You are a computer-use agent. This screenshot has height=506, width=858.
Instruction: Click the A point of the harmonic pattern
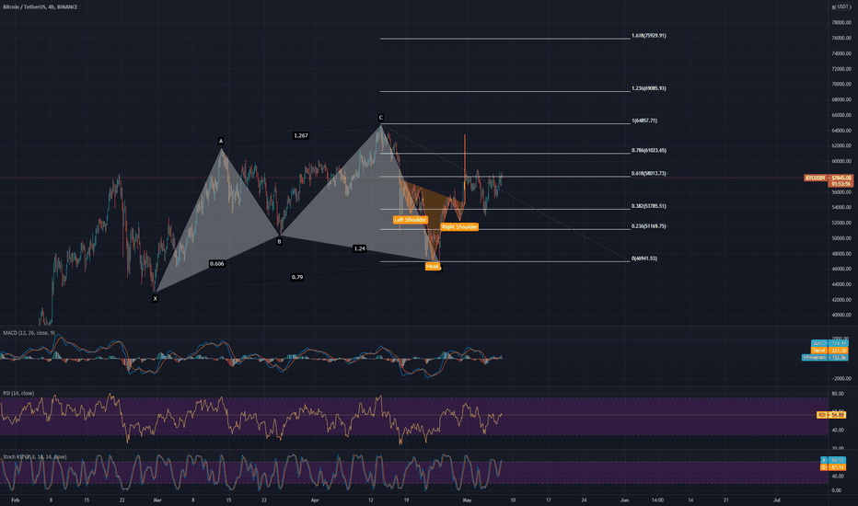[221, 141]
